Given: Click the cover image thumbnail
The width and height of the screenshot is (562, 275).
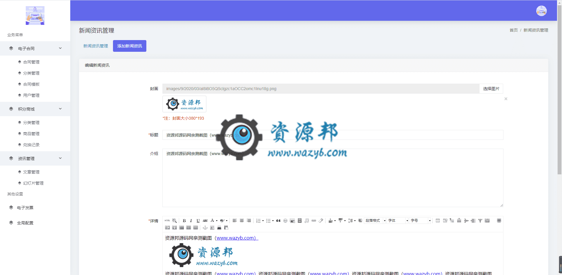Looking at the screenshot, I should pyautogui.click(x=184, y=104).
